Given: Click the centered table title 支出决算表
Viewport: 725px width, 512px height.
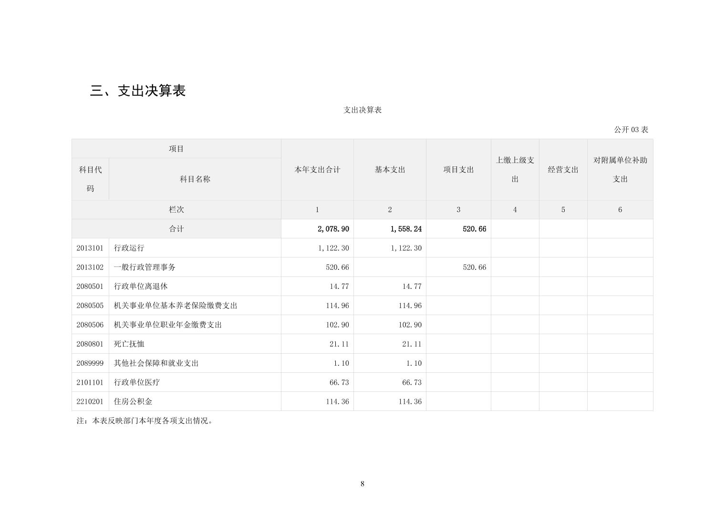Looking at the screenshot, I should pyautogui.click(x=362, y=110).
